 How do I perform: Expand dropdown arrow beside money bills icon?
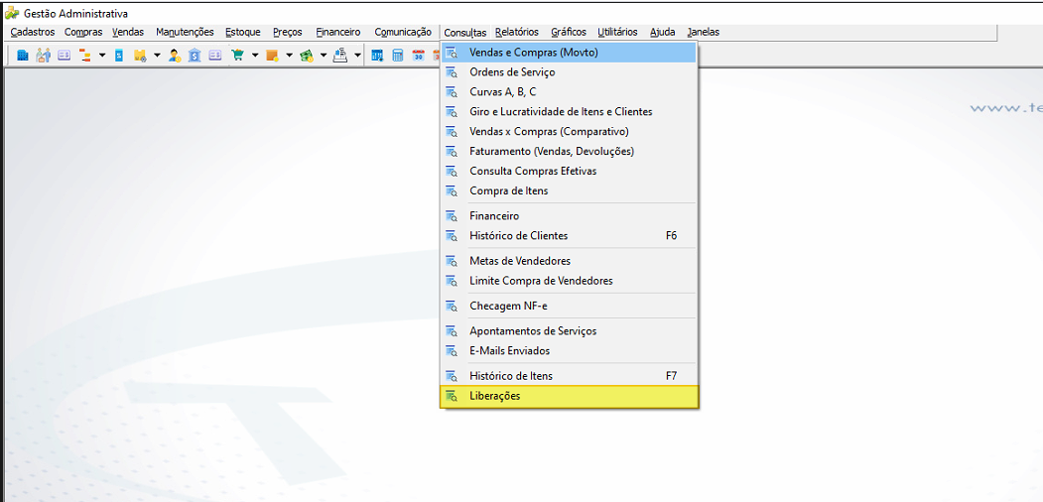coord(324,56)
